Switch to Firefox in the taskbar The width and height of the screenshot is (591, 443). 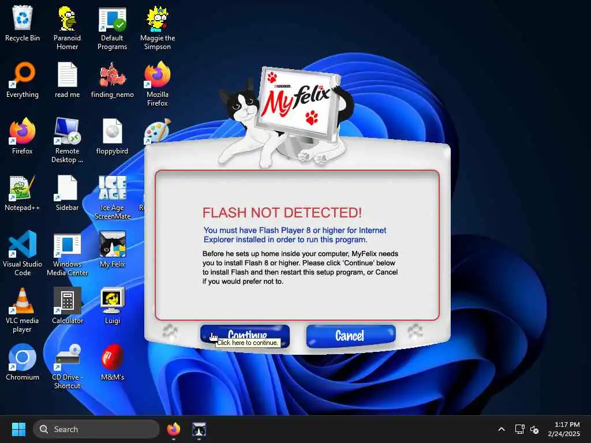click(173, 429)
